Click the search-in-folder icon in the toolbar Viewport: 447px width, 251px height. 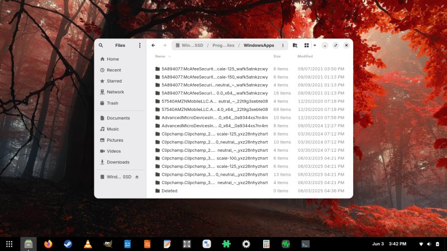pyautogui.click(x=295, y=45)
